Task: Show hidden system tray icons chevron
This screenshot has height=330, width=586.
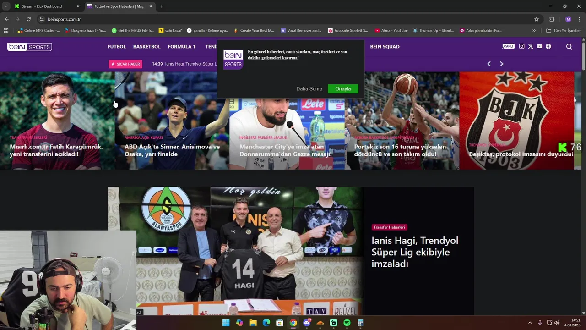Action: pos(530,323)
